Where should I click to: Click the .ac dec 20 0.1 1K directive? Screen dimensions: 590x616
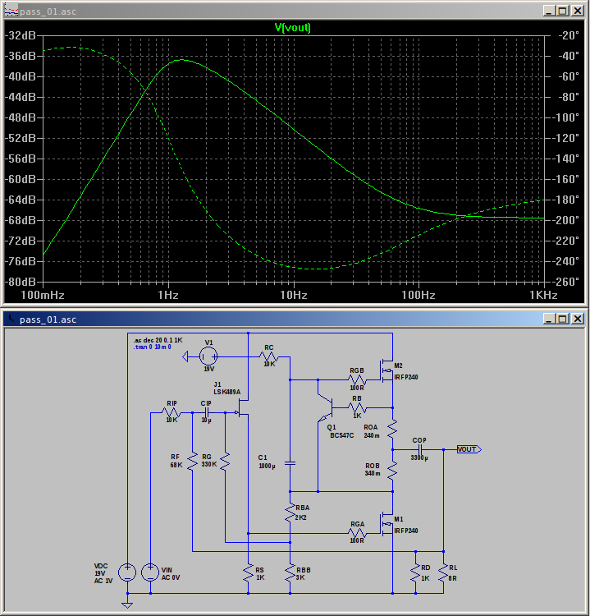[158, 340]
